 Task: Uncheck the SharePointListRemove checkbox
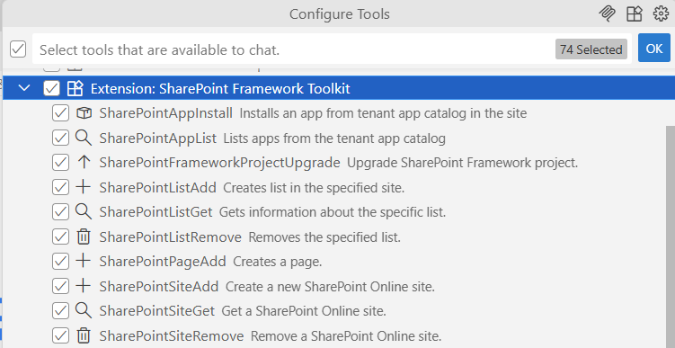pyautogui.click(x=60, y=236)
